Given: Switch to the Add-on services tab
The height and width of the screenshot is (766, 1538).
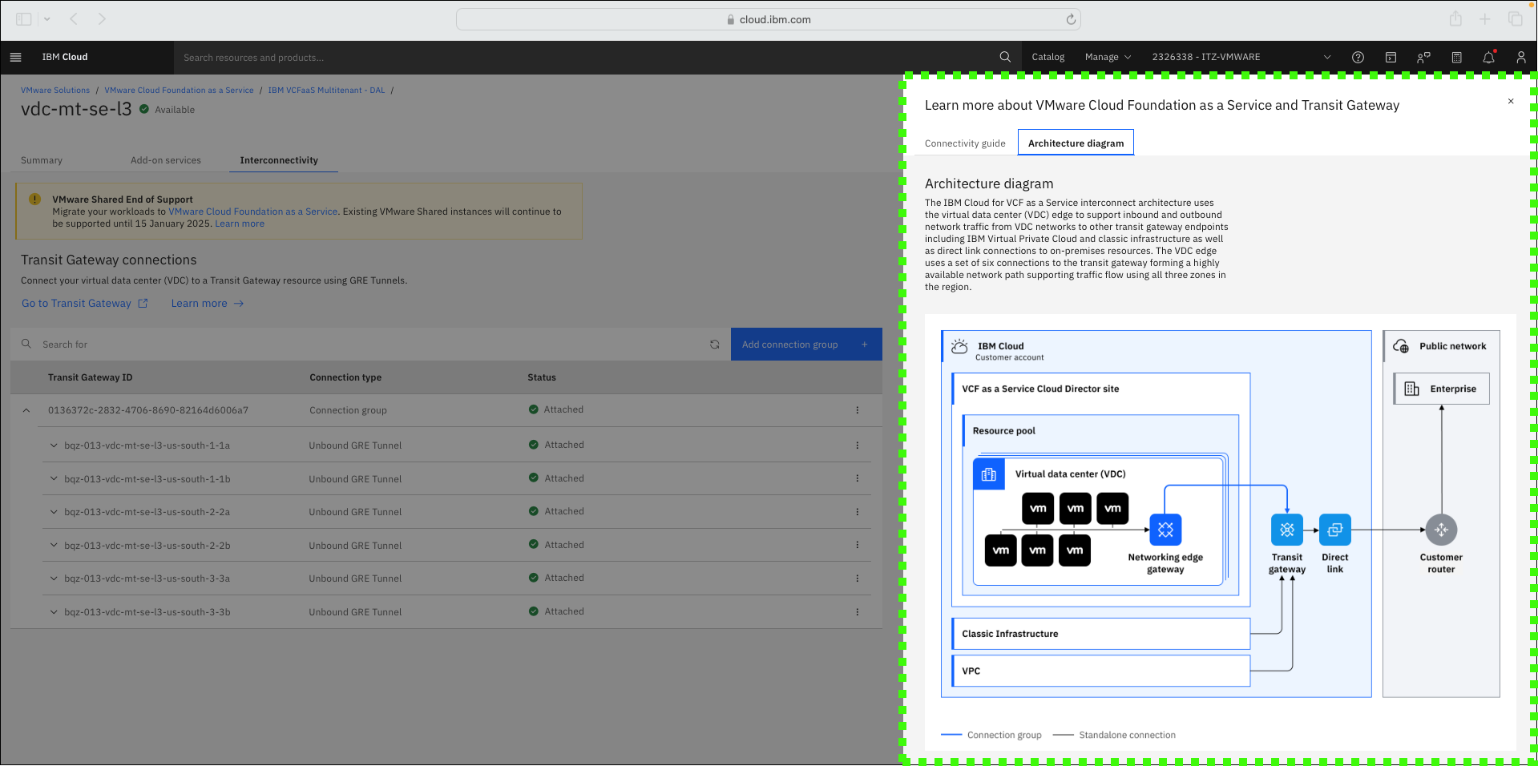Looking at the screenshot, I should 166,160.
